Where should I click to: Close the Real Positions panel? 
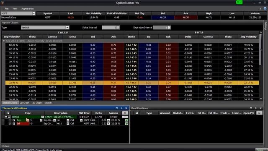[260, 108]
